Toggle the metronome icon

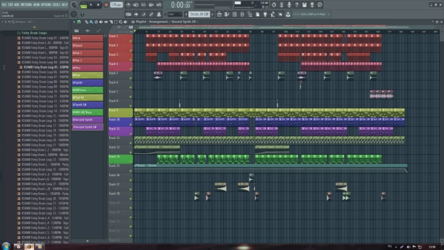[128, 5]
